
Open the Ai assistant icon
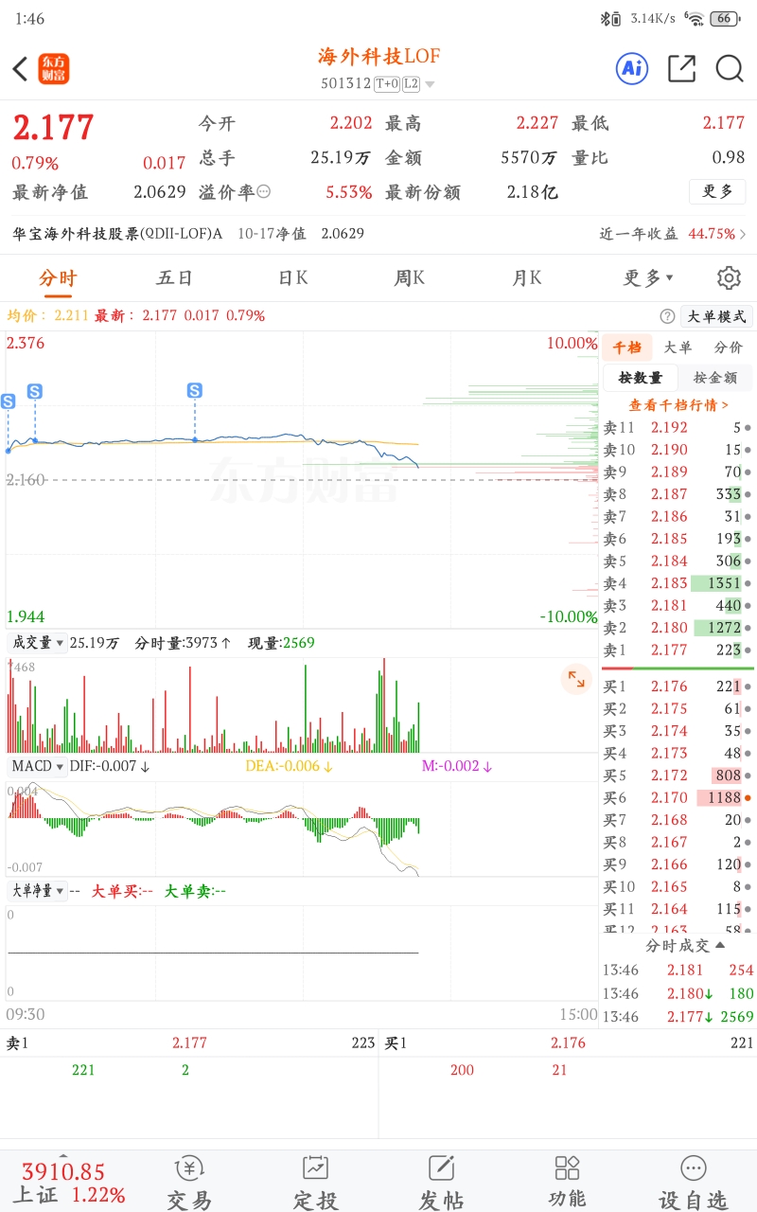pyautogui.click(x=632, y=68)
